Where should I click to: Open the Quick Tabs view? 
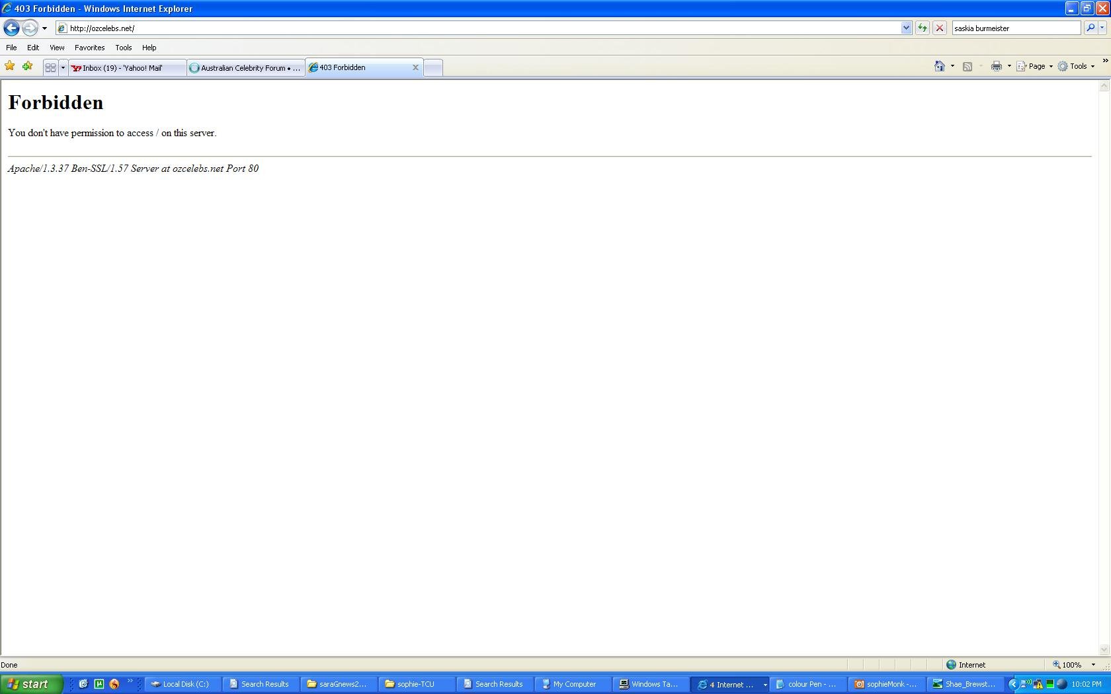50,67
